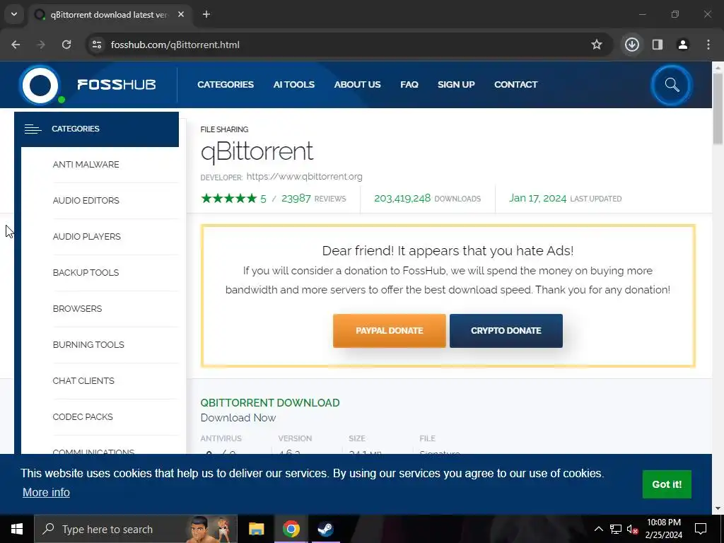Open the Windows notification center
Image resolution: width=724 pixels, height=543 pixels.
click(701, 529)
